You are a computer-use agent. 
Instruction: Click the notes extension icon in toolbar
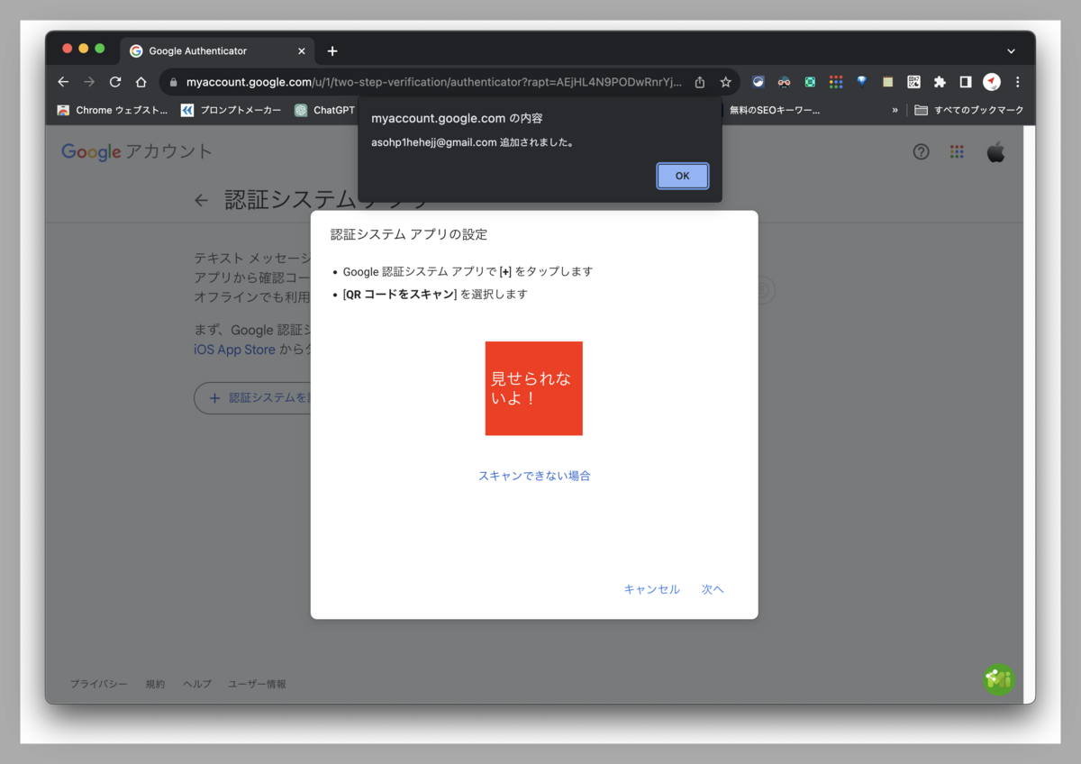pos(886,82)
